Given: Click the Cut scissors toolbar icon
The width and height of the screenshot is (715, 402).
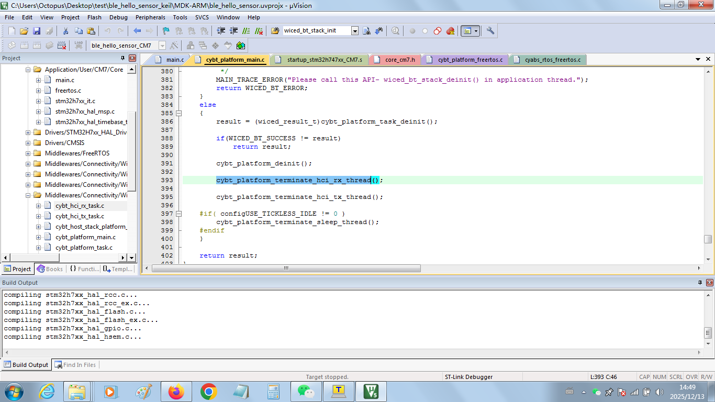Looking at the screenshot, I should pyautogui.click(x=66, y=31).
